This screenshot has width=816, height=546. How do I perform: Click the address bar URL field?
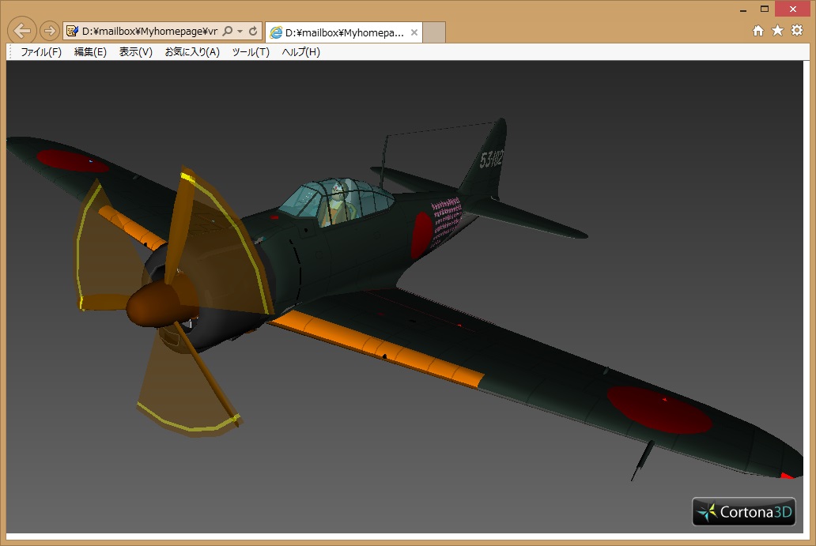point(149,32)
